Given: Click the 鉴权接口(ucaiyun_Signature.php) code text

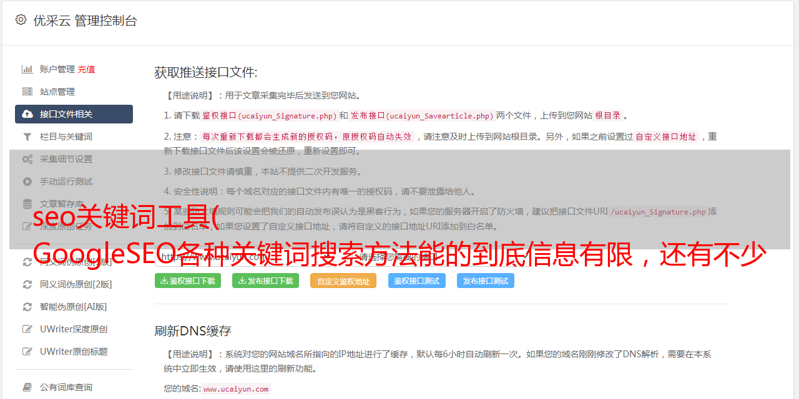Looking at the screenshot, I should tap(269, 115).
